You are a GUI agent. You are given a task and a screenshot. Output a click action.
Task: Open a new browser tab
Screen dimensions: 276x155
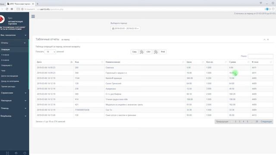coord(38,4)
